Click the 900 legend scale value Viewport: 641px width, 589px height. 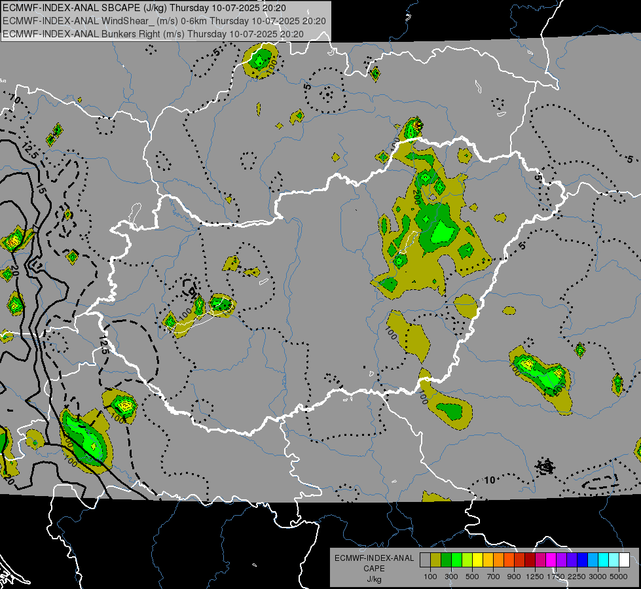pyautogui.click(x=514, y=577)
